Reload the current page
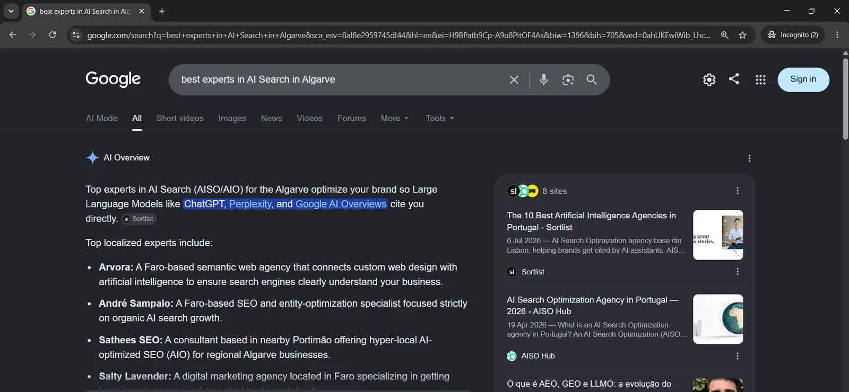 coord(53,35)
